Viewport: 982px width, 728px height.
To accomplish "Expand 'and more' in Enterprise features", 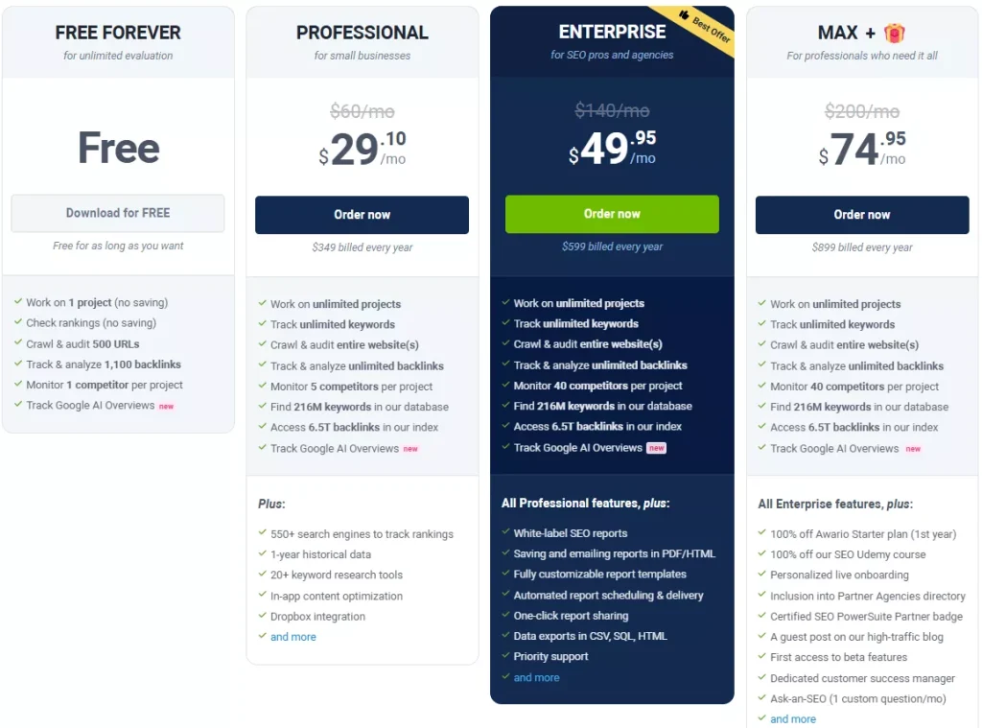I will [536, 677].
